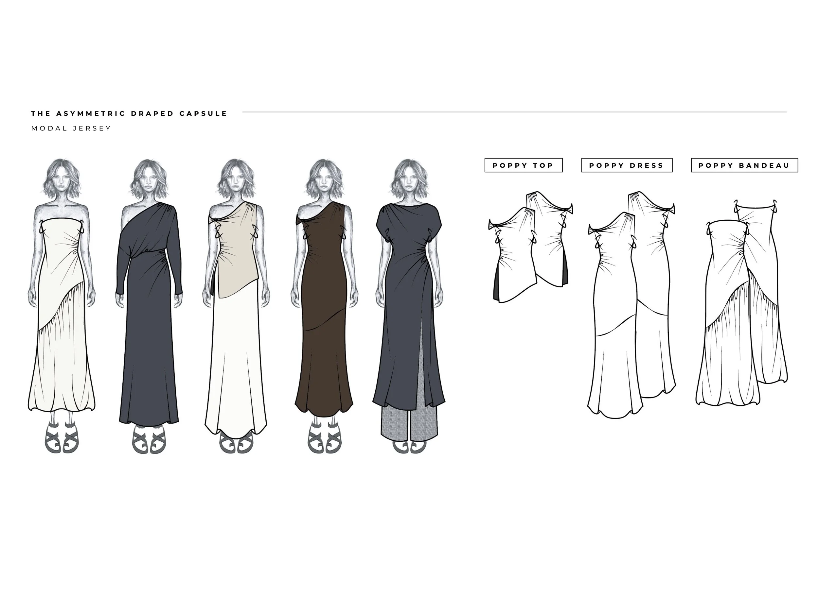Click the Poppy Top label box
This screenshot has width=818, height=613.
[523, 165]
